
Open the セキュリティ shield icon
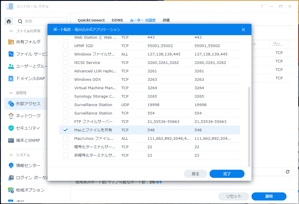coord(11,128)
